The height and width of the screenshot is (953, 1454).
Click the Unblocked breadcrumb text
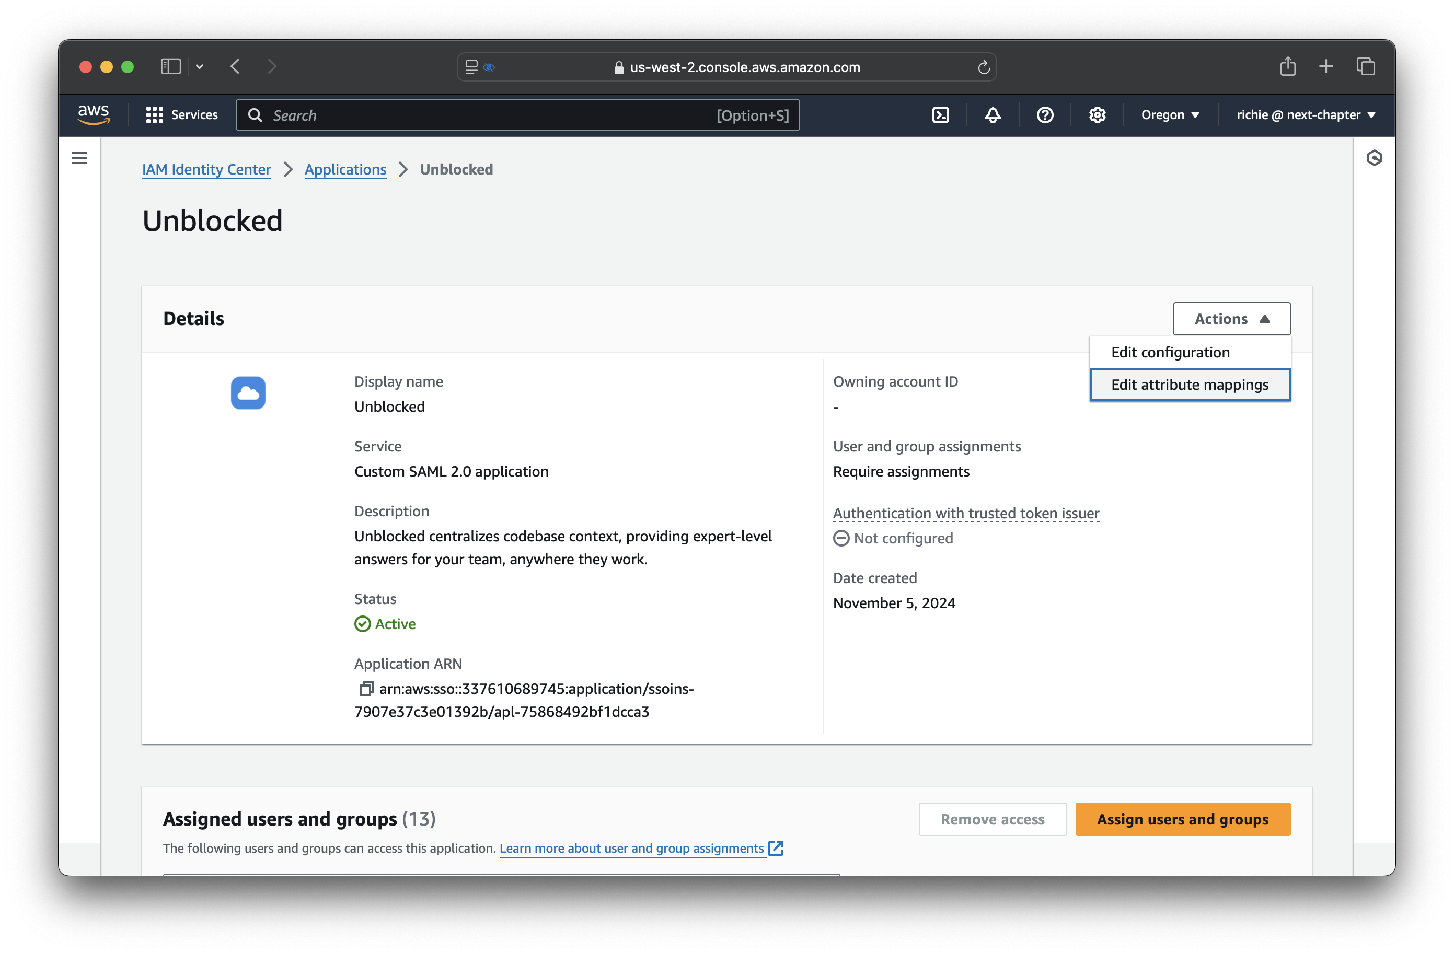point(456,169)
